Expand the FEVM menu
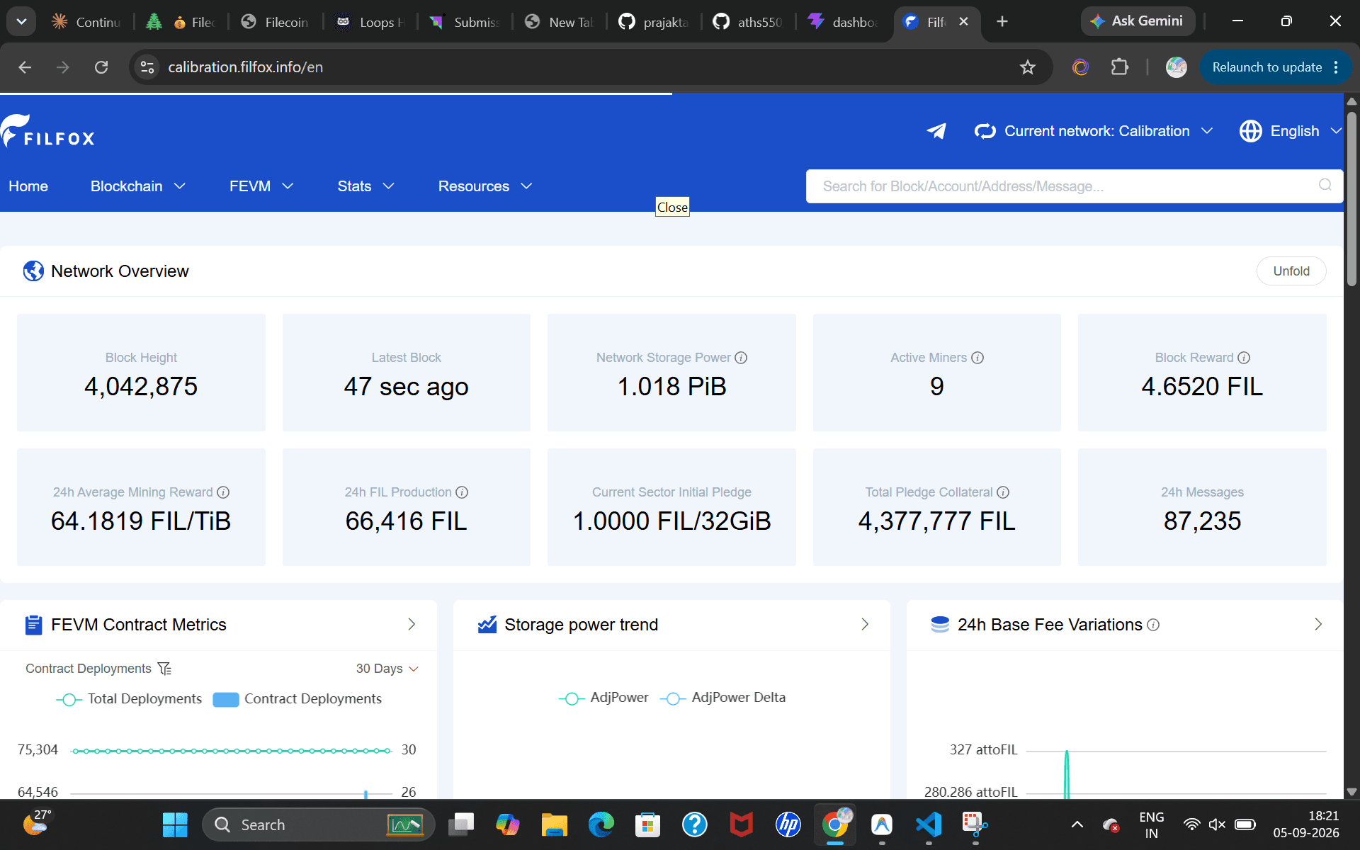The width and height of the screenshot is (1360, 850). click(x=261, y=186)
